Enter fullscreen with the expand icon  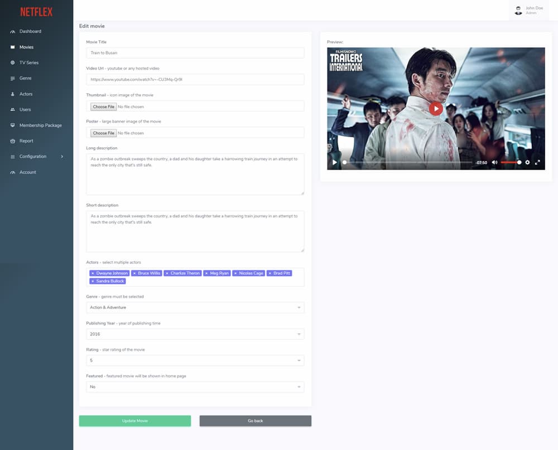(537, 162)
